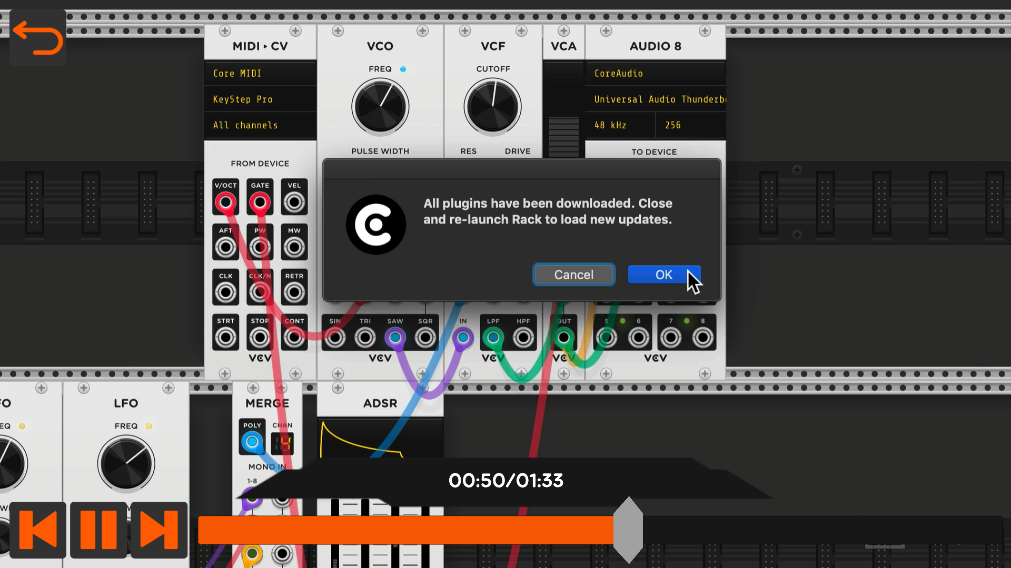Click the VCF CUTOFF knob
The width and height of the screenshot is (1011, 568).
(493, 107)
